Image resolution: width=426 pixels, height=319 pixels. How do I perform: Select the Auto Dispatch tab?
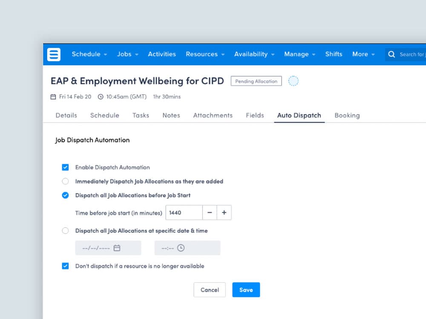pos(299,116)
